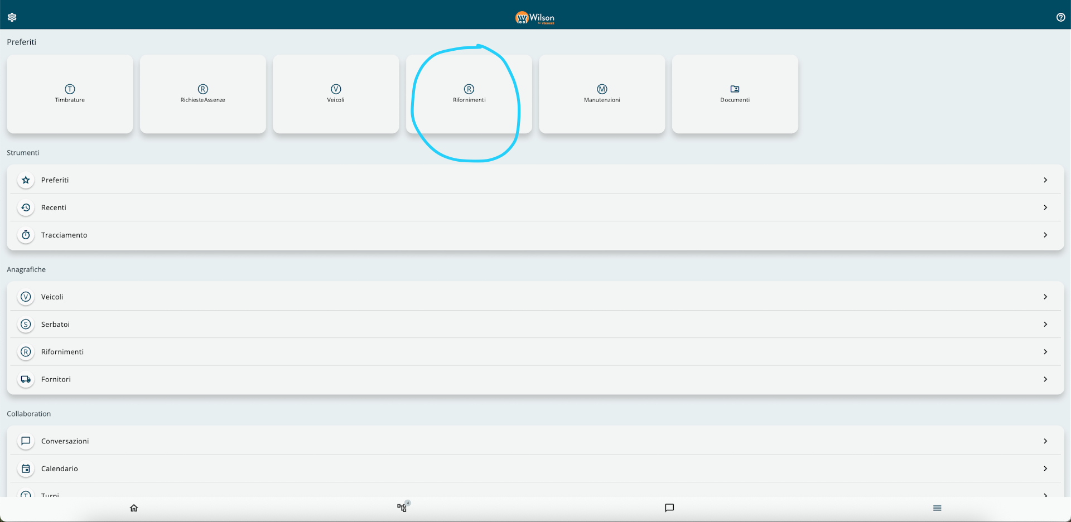Open the Manutenzioni favorite tile
Screen dimensions: 1071x522
(x=602, y=94)
